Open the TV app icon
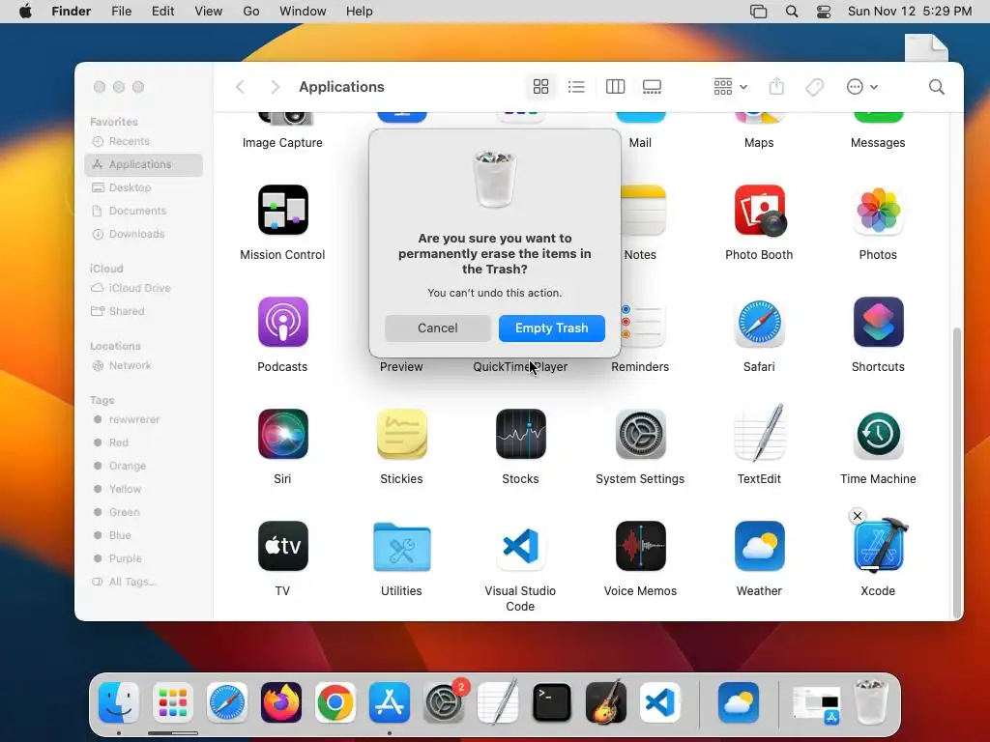The height and width of the screenshot is (742, 990). coord(283,547)
